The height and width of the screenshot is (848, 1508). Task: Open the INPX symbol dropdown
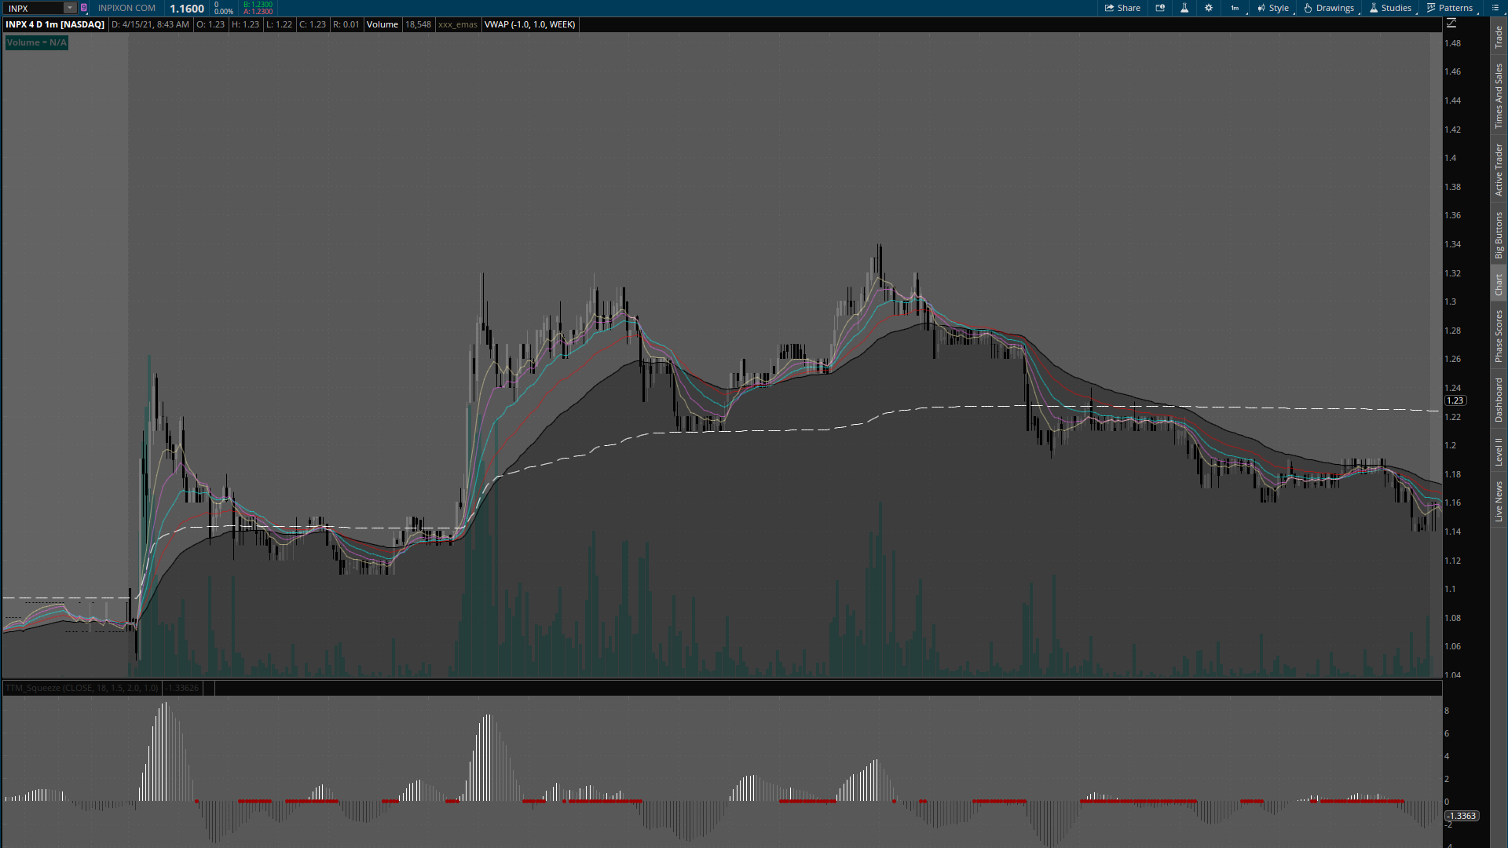pos(69,8)
